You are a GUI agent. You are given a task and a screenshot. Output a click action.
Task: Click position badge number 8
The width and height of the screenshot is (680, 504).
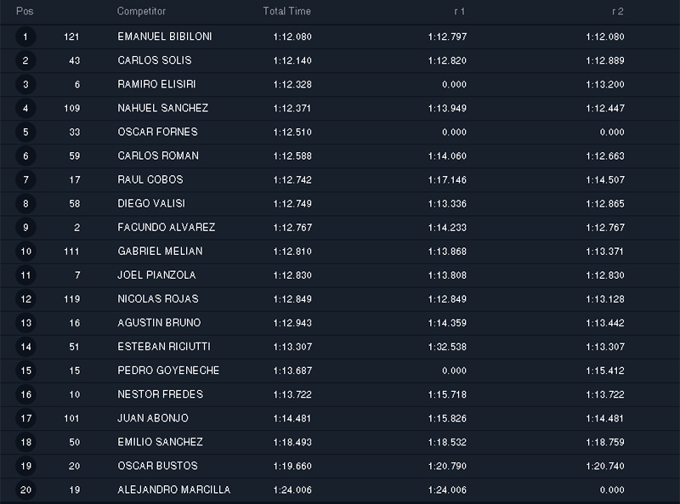(25, 204)
